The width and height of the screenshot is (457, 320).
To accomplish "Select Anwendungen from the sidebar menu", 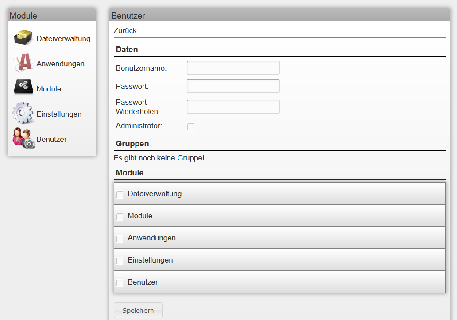I will [60, 63].
